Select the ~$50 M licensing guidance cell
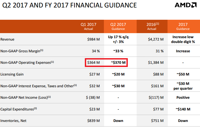 183,74
